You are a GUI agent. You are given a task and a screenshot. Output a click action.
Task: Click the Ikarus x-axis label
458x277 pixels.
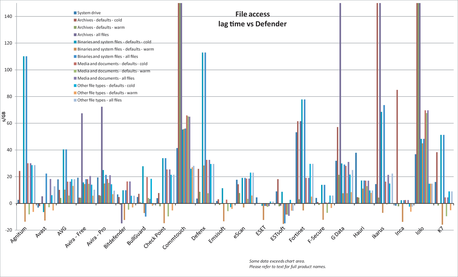(x=378, y=233)
